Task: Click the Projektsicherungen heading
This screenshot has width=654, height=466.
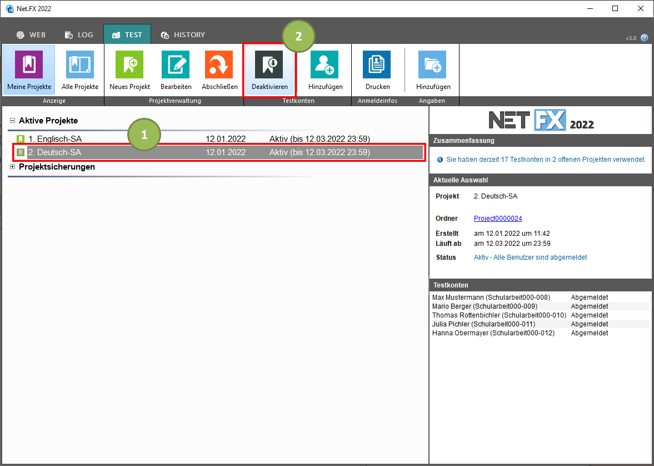Action: pyautogui.click(x=57, y=167)
